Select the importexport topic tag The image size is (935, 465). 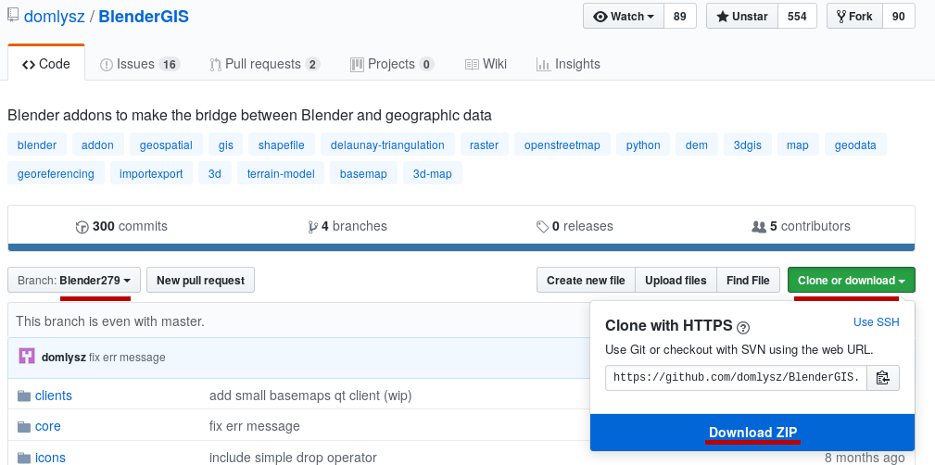151,174
